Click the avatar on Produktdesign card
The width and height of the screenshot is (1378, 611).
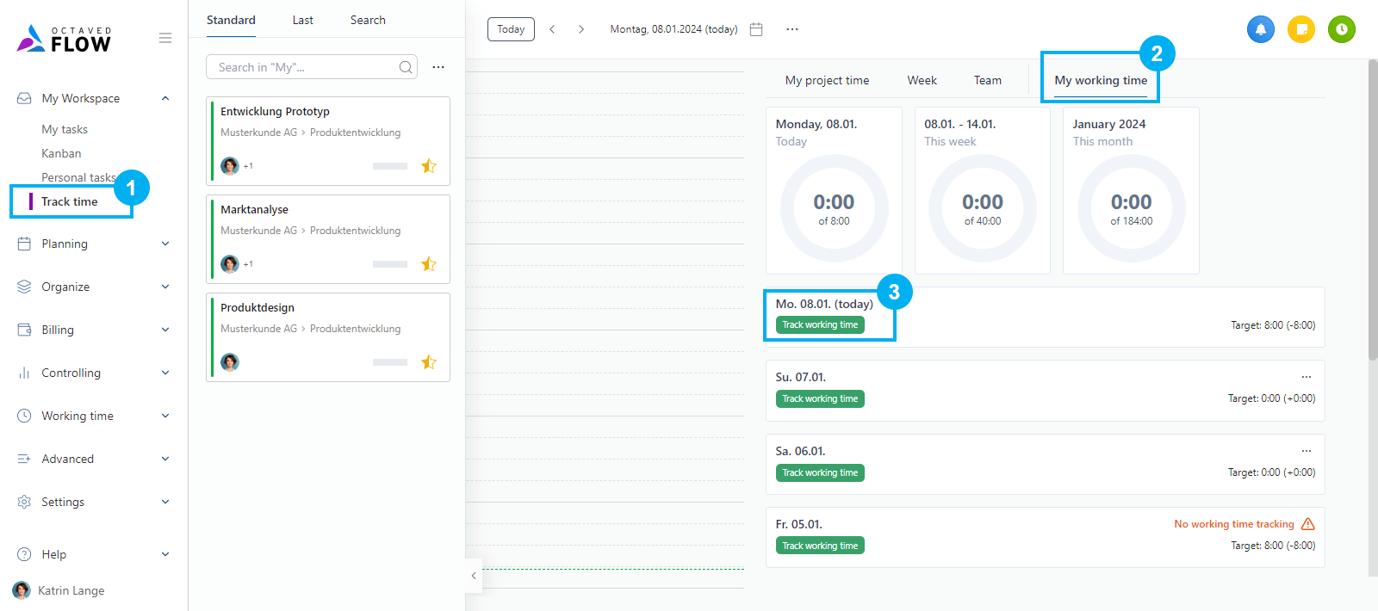[230, 362]
